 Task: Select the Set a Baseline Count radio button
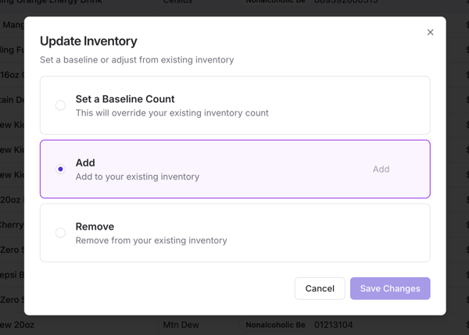pyautogui.click(x=60, y=105)
